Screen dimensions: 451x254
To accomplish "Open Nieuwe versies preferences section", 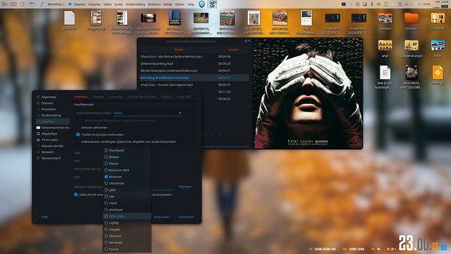I will coord(52,146).
